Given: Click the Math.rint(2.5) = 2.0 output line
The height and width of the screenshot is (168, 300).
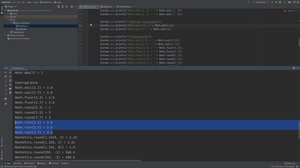Looking at the screenshot, I should click(x=34, y=127).
